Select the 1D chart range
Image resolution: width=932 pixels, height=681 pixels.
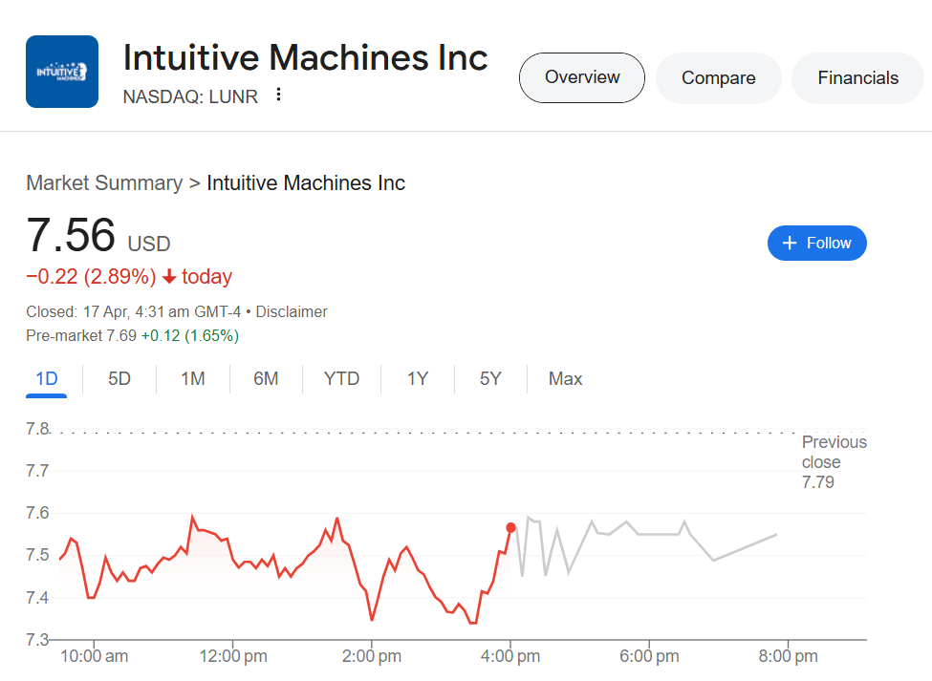pyautogui.click(x=47, y=379)
